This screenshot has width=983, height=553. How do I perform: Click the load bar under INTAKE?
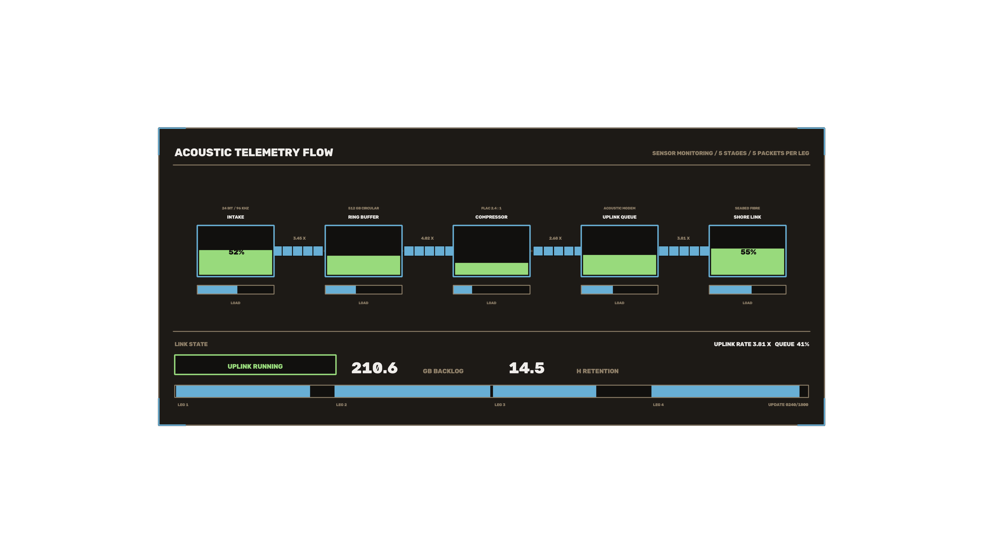point(236,290)
